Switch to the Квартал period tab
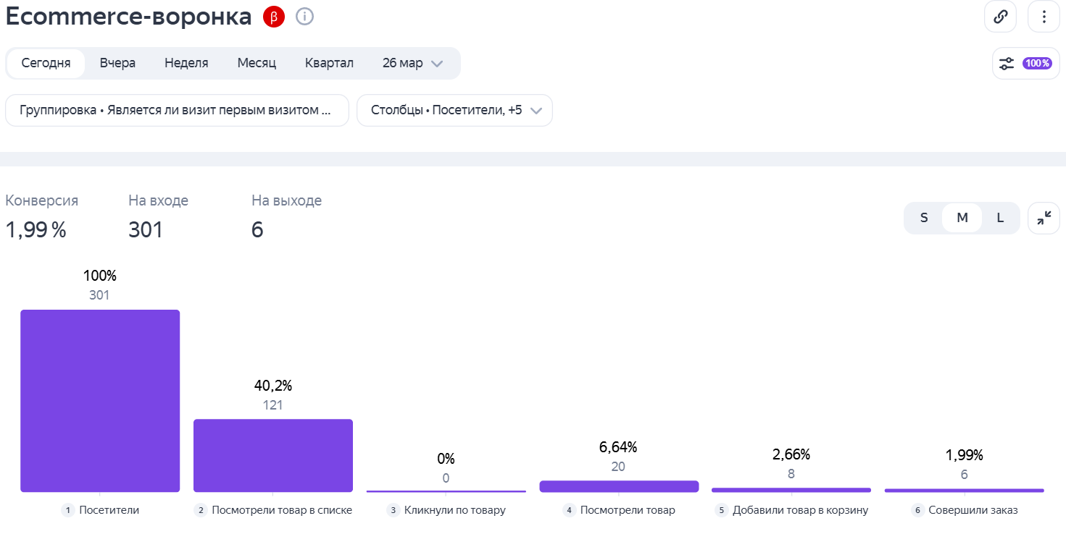 pyautogui.click(x=329, y=63)
